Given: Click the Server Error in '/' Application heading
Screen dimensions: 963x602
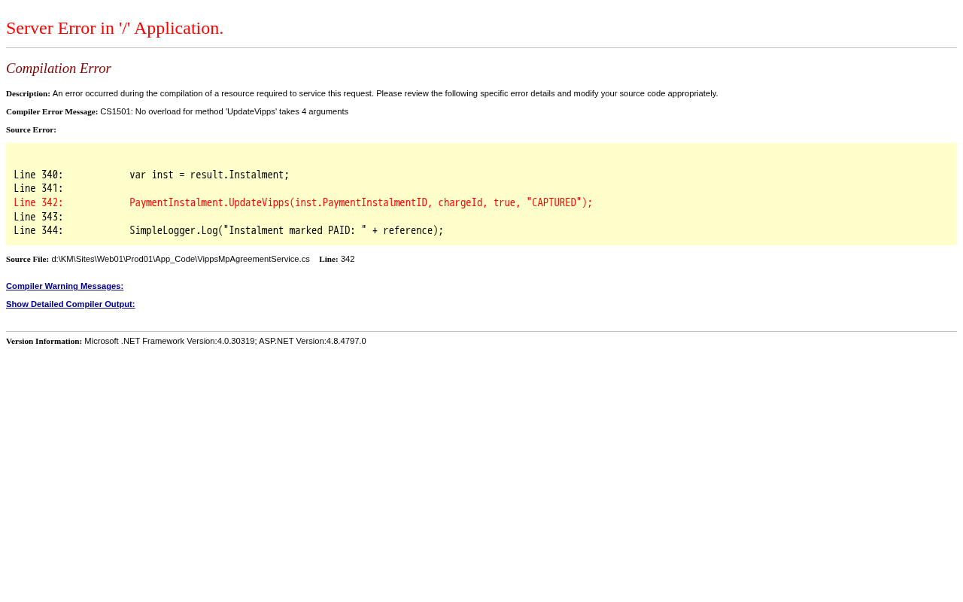Looking at the screenshot, I should click(115, 28).
